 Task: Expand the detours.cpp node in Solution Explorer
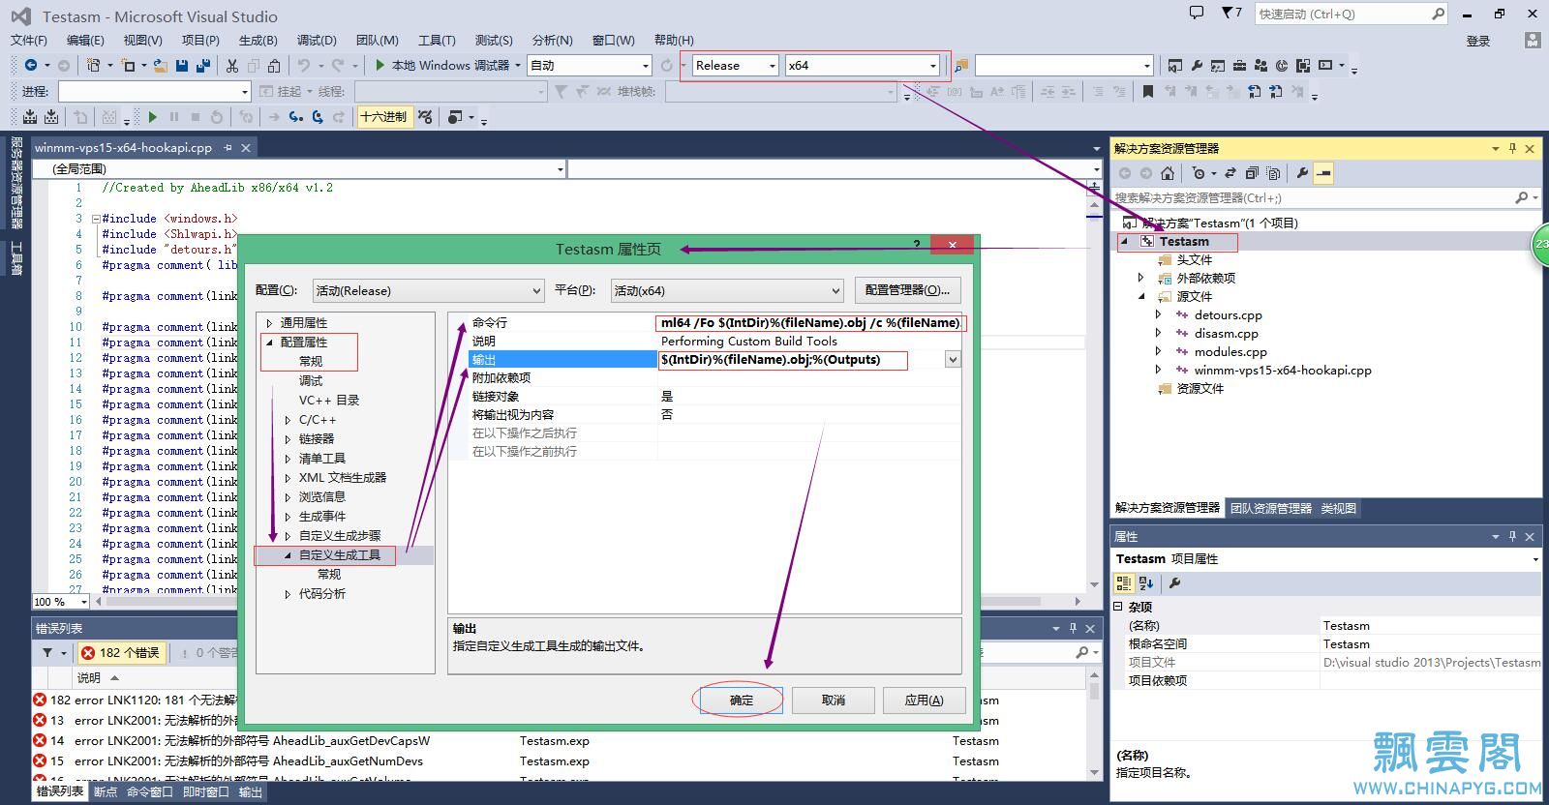pyautogui.click(x=1159, y=314)
